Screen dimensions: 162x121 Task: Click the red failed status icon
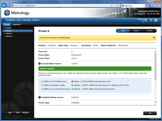pos(72,81)
